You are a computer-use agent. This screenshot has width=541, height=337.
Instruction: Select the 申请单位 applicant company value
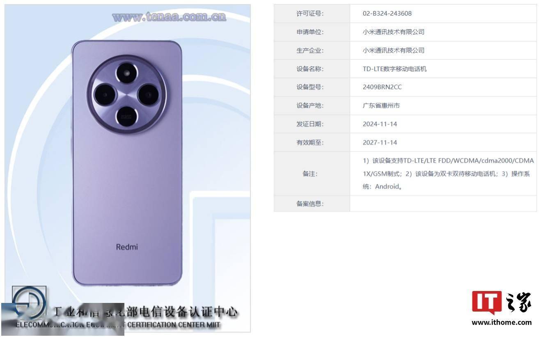pyautogui.click(x=393, y=32)
